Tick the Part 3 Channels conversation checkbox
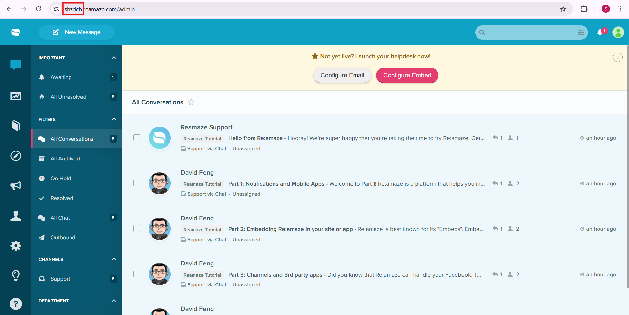 137,274
